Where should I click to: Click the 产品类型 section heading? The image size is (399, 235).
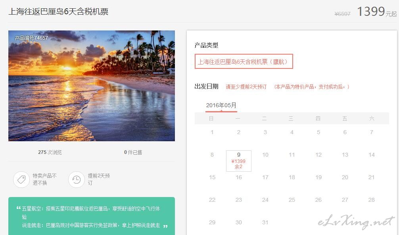[206, 45]
